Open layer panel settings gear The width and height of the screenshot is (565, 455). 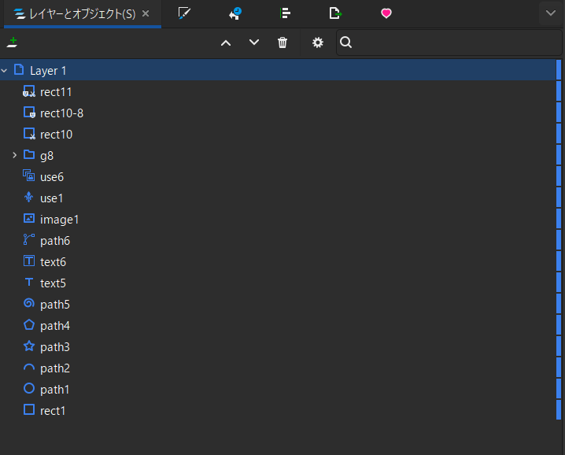click(318, 43)
